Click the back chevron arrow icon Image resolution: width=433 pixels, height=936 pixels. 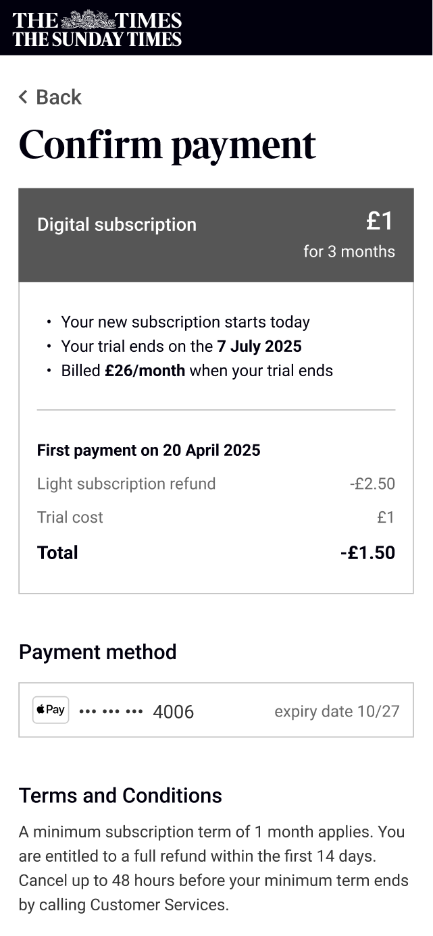[x=23, y=97]
